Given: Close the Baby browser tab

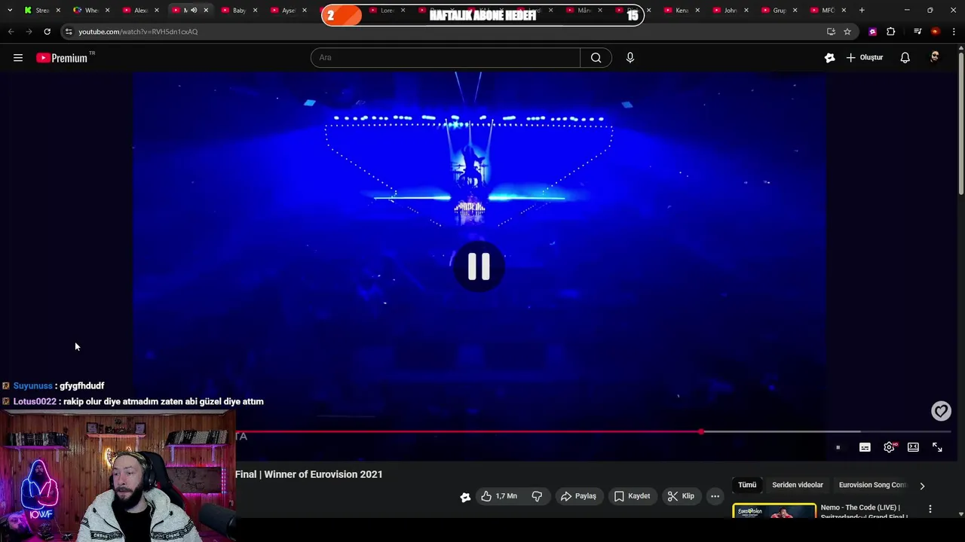Looking at the screenshot, I should pos(255,10).
